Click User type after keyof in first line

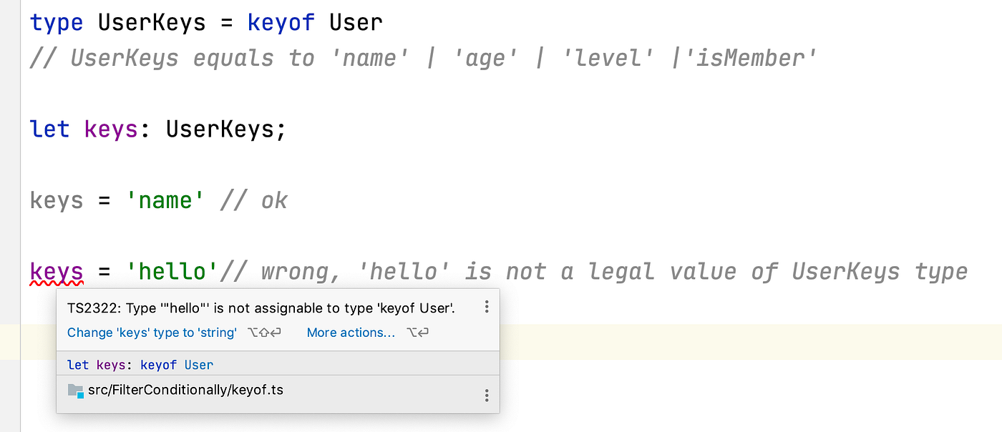[356, 22]
